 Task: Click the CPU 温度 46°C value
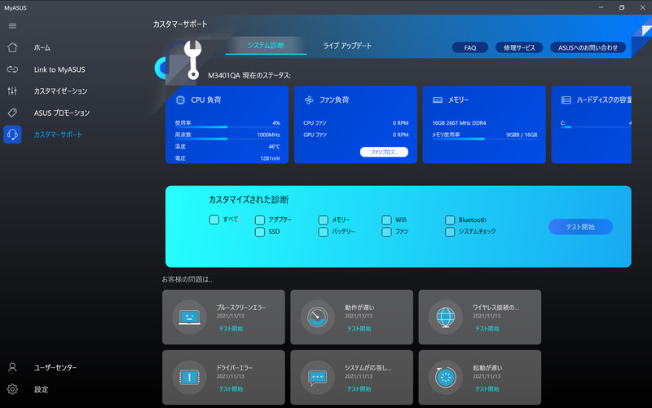274,147
